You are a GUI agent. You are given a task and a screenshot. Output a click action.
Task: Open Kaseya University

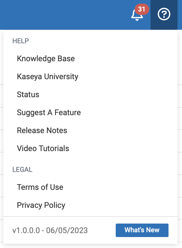point(48,76)
